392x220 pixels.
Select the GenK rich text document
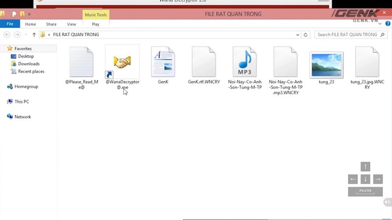[163, 62]
